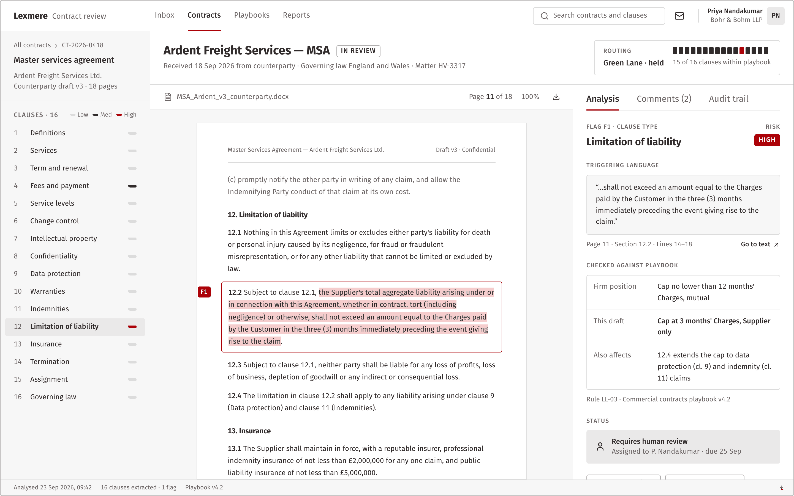This screenshot has height=496, width=794.
Task: Open clause 4 Fees and payment
Action: (x=75, y=186)
